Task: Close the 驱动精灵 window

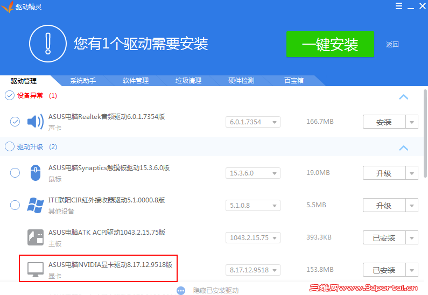Action: point(422,6)
